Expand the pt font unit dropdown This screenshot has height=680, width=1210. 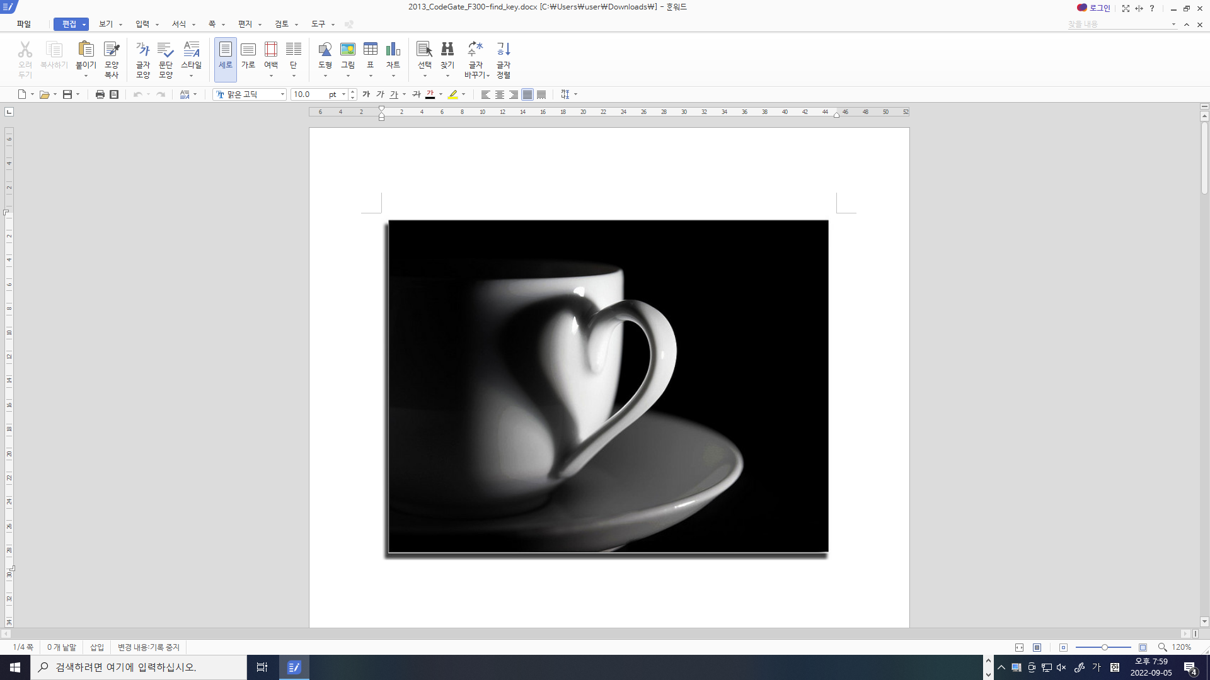pyautogui.click(x=343, y=94)
